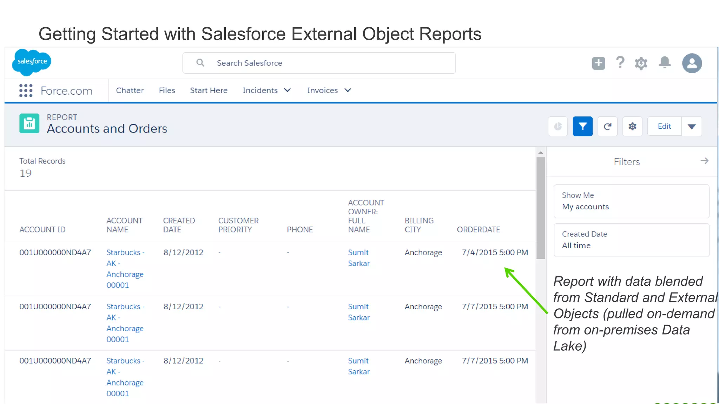
Task: Toggle the Filters funnel button
Action: [582, 126]
